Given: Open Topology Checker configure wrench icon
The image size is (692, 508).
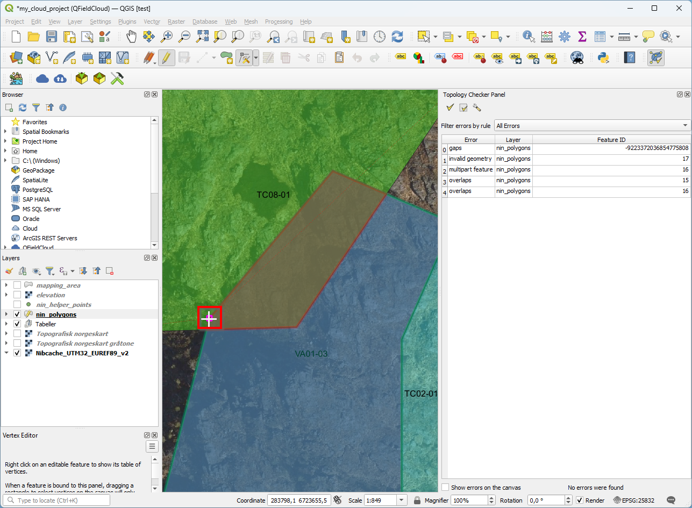Looking at the screenshot, I should point(476,108).
